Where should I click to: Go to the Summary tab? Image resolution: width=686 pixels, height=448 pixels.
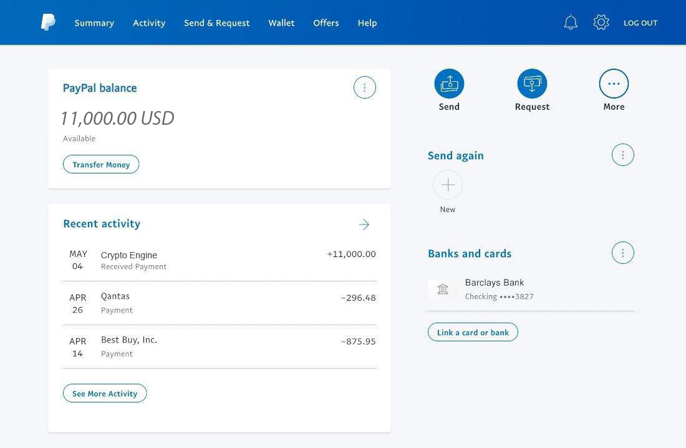pyautogui.click(x=94, y=22)
